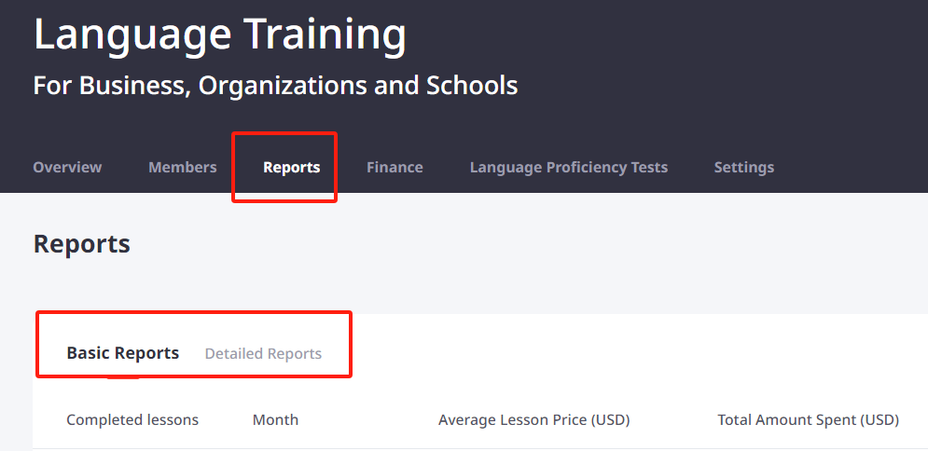This screenshot has width=928, height=451.
Task: Click the Completed lessons column header
Action: (132, 420)
